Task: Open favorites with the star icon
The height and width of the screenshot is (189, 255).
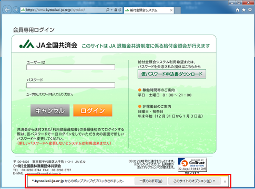Action: [244, 10]
